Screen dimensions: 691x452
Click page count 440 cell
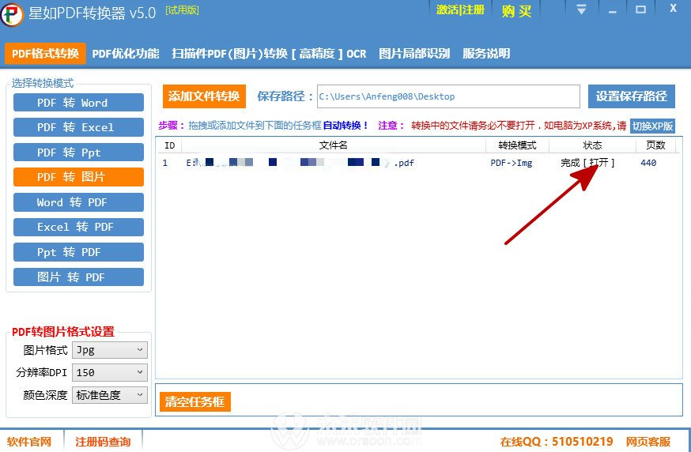coord(648,163)
